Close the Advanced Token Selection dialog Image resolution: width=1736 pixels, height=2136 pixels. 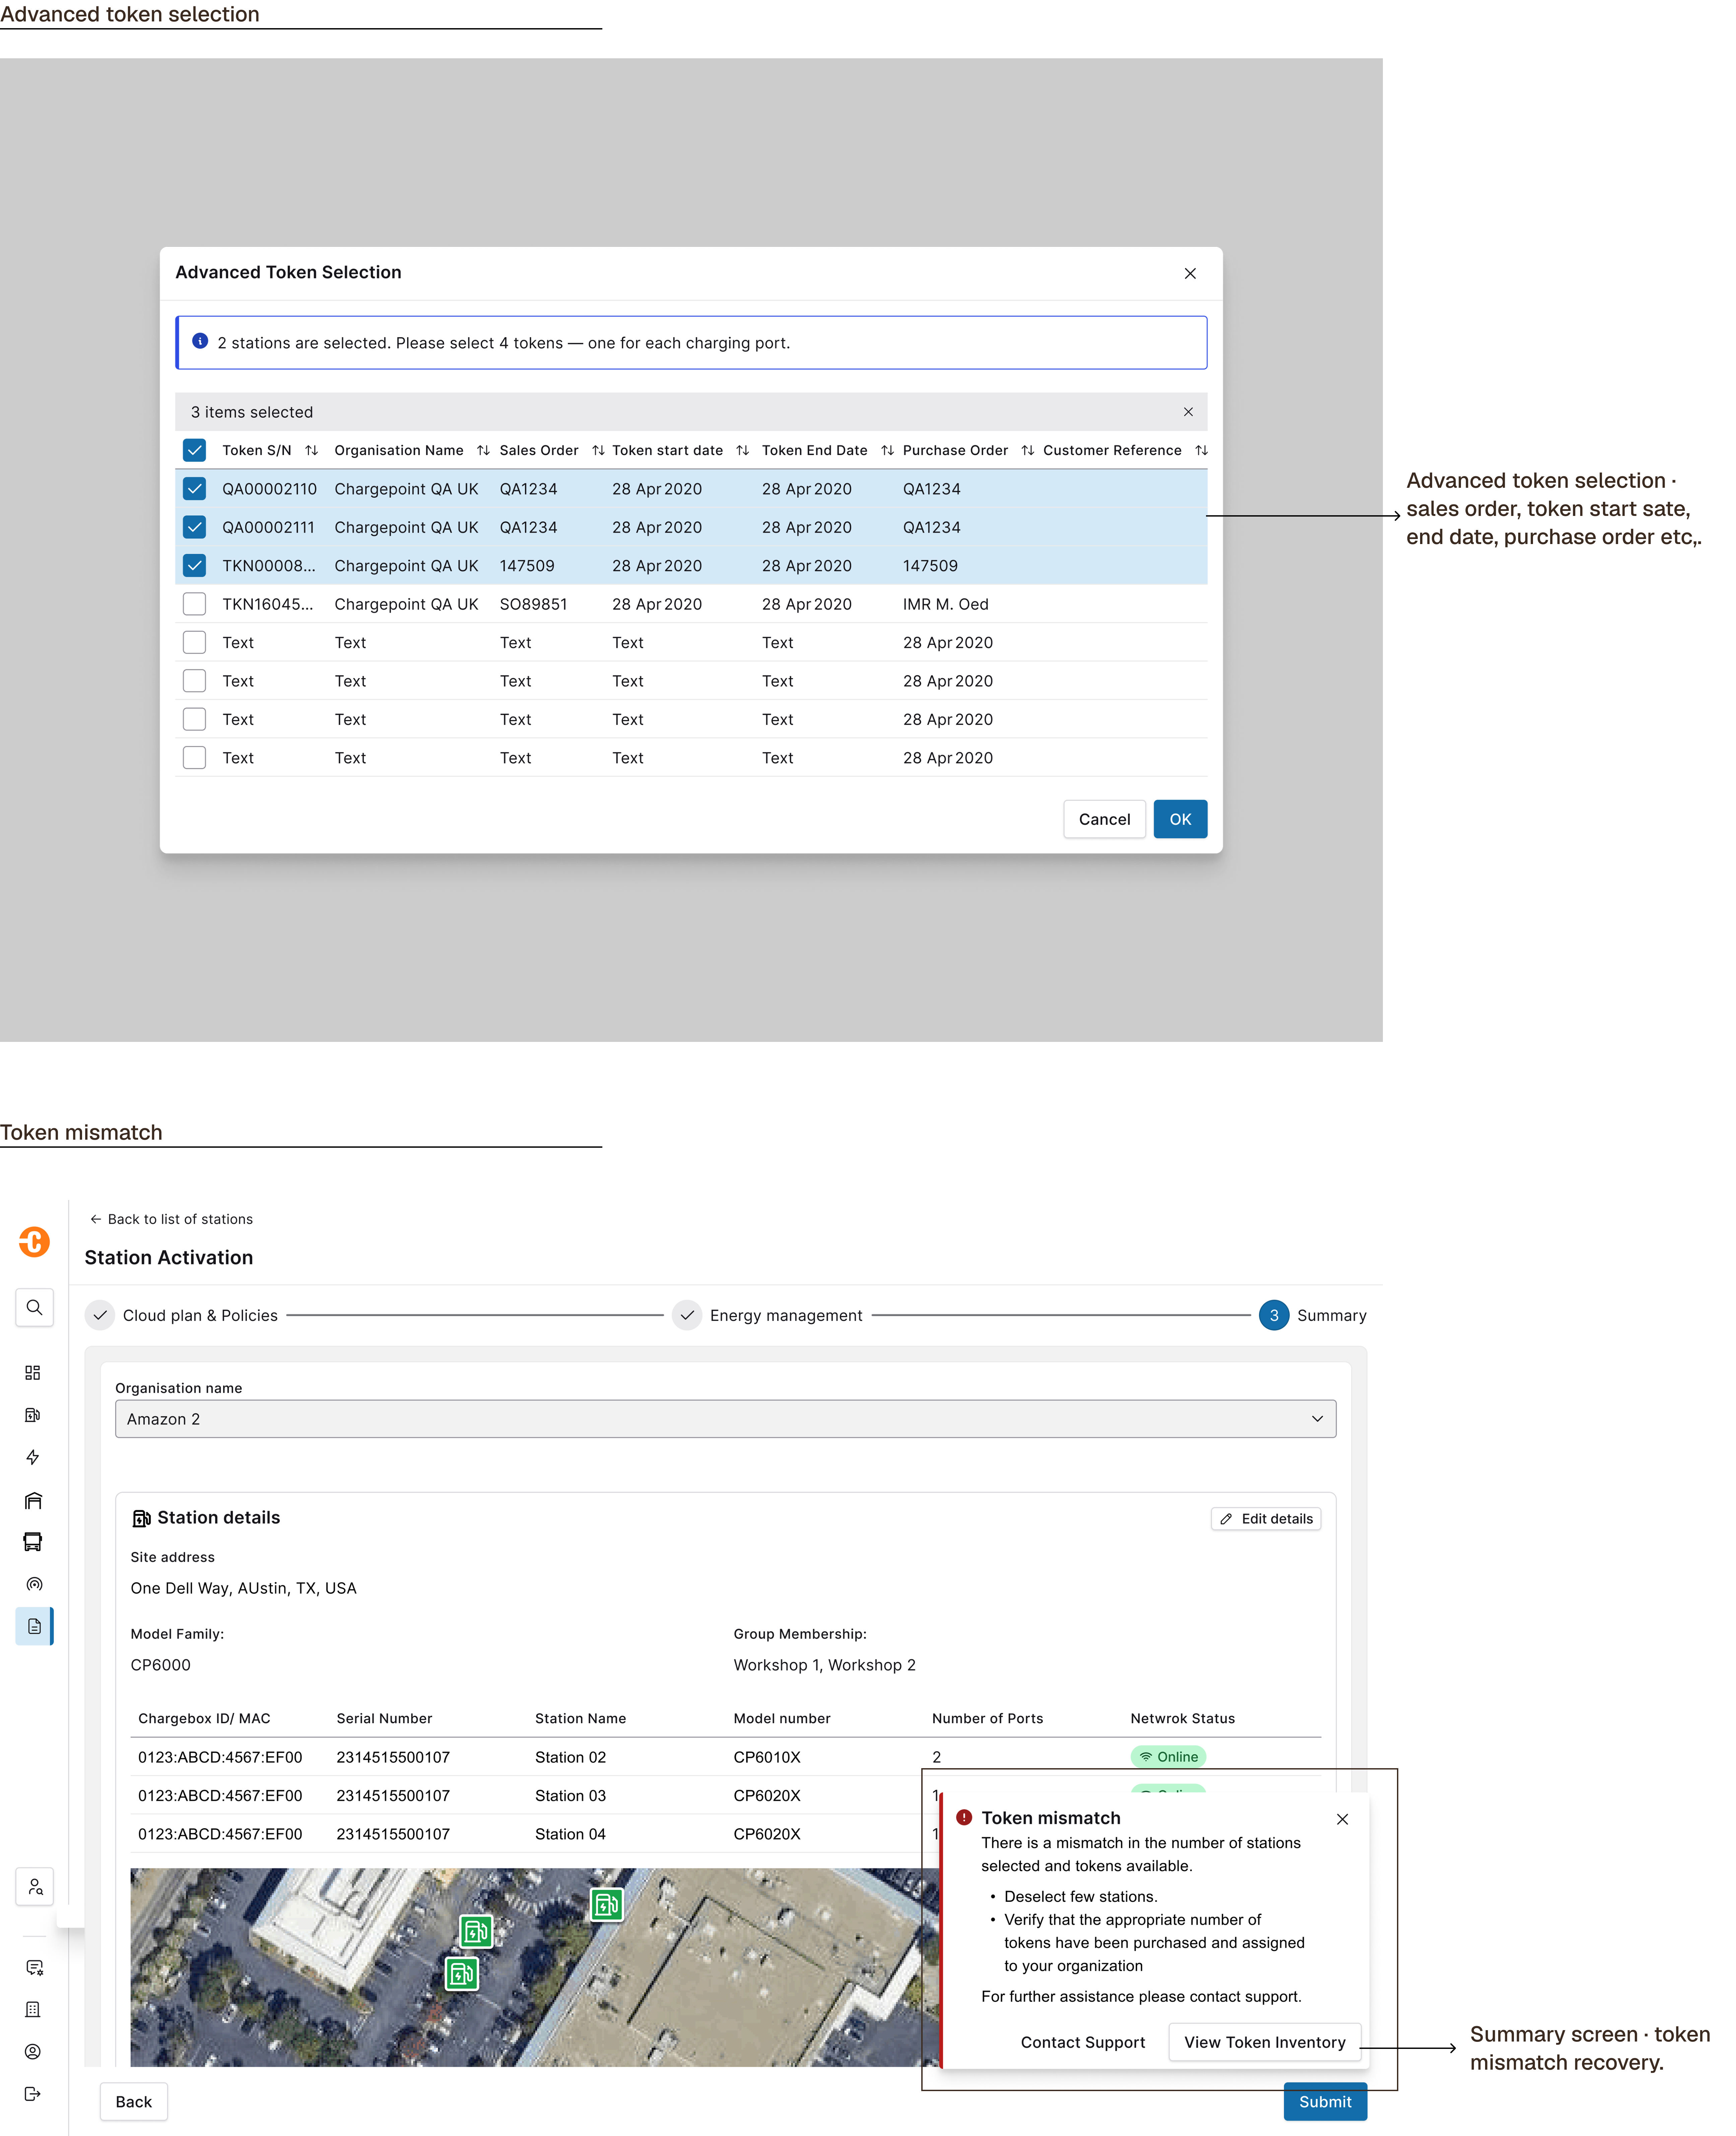click(1190, 273)
